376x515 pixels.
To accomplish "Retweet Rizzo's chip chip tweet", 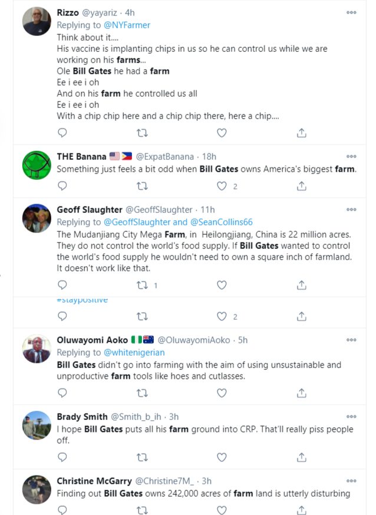I will tap(141, 133).
